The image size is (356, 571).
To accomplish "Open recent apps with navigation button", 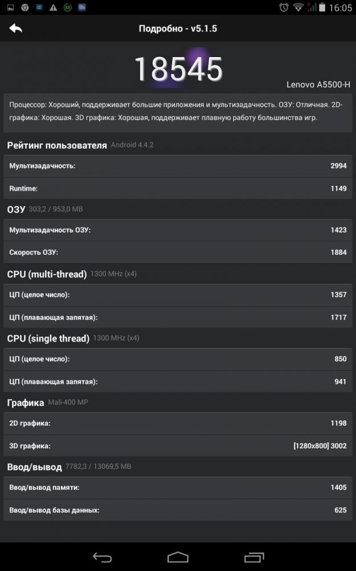I will click(x=254, y=557).
